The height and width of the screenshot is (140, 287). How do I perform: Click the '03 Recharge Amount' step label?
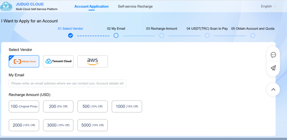point(162,29)
